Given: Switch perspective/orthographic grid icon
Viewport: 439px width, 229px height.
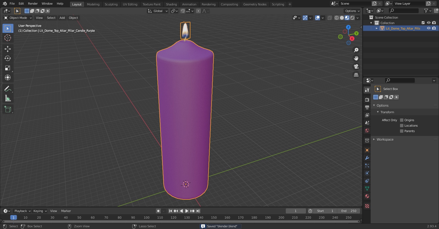Looking at the screenshot, I should pos(356,75).
